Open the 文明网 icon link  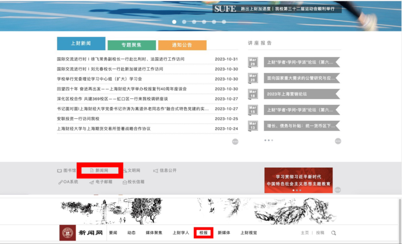point(132,170)
